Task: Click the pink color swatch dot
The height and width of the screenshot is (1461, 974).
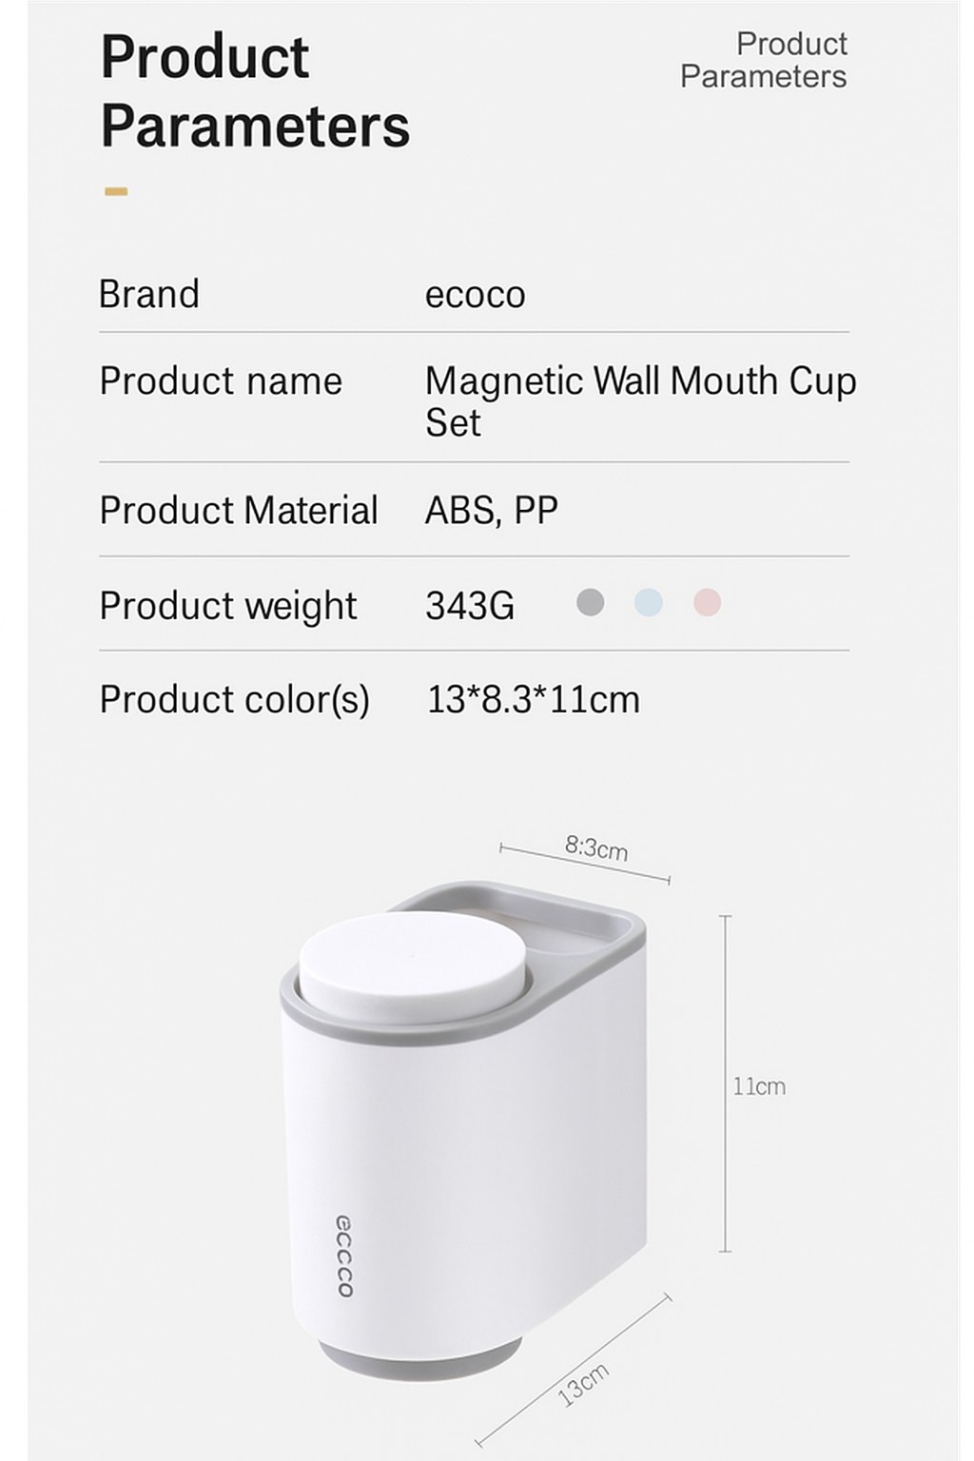Action: 707,602
